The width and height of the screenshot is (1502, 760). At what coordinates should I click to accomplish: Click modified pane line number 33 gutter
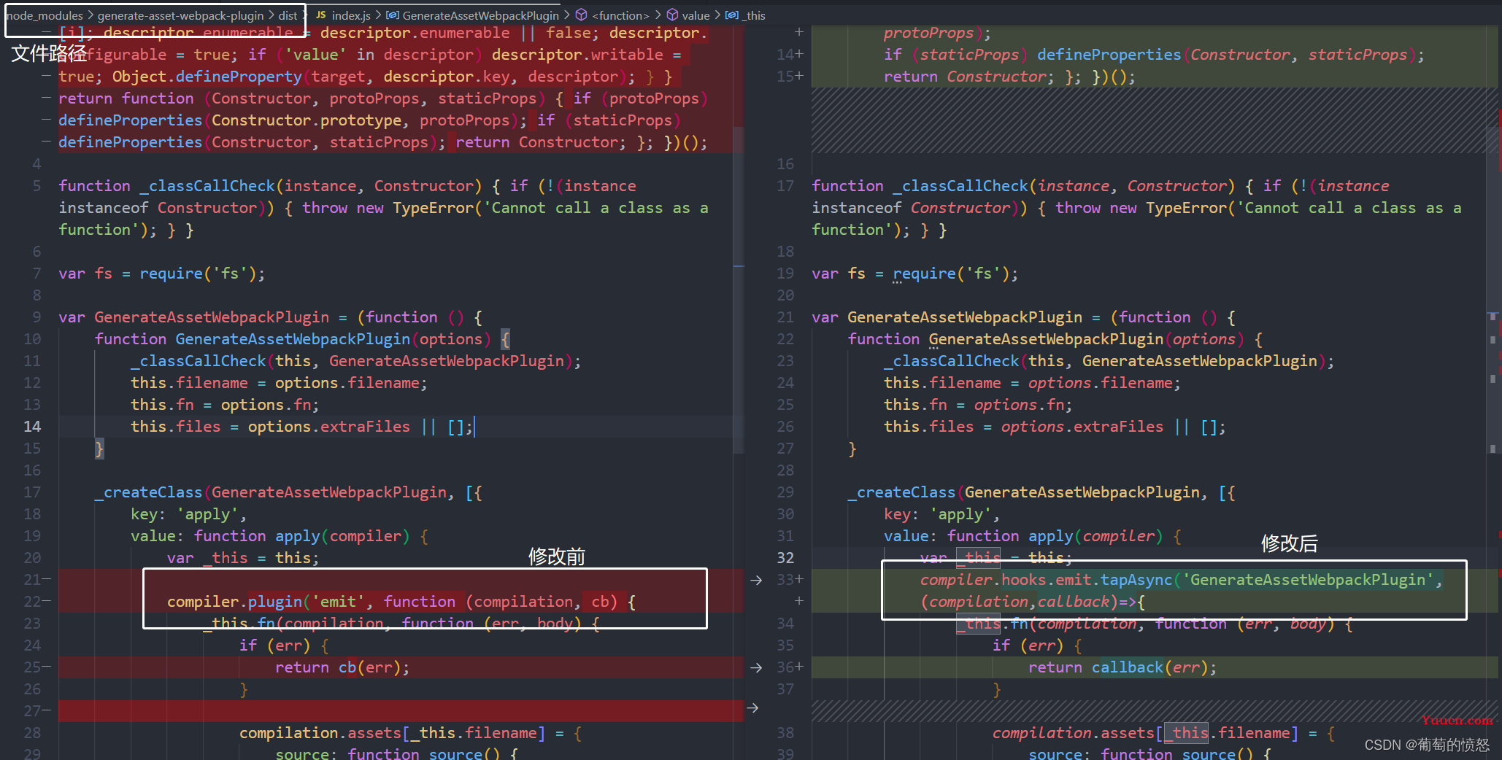pos(785,580)
